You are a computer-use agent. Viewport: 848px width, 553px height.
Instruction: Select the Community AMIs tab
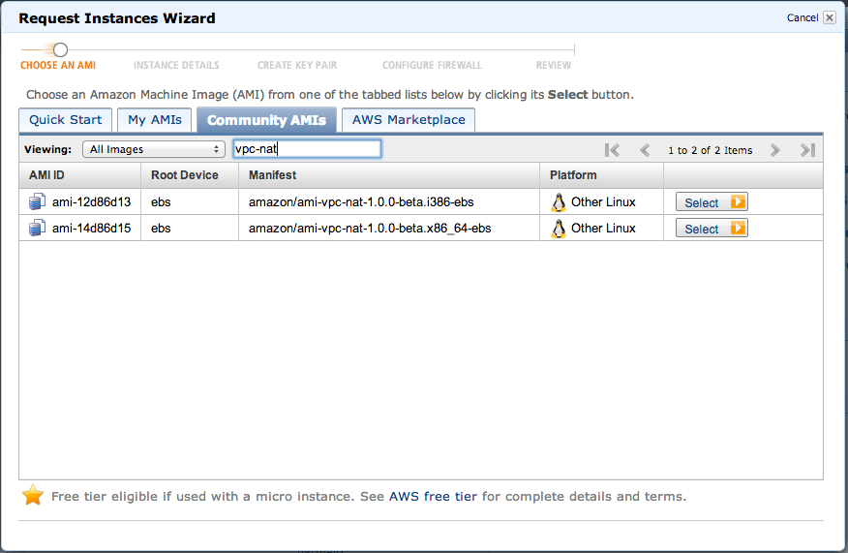(266, 119)
